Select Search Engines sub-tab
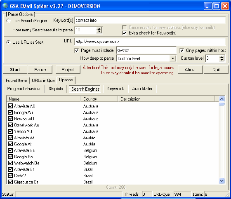Screen dimensions: 231x199 click(x=85, y=89)
